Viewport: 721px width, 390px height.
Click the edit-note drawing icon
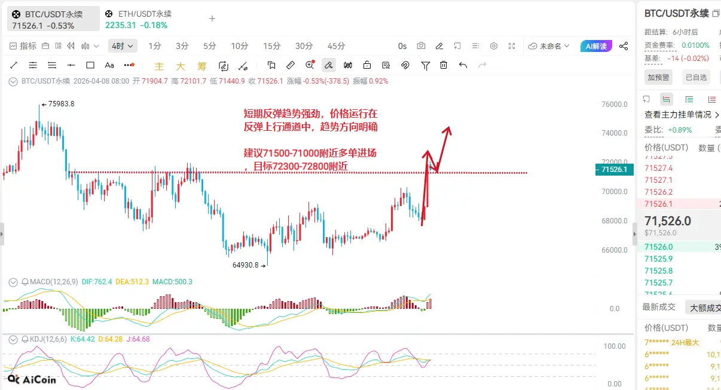(386, 65)
